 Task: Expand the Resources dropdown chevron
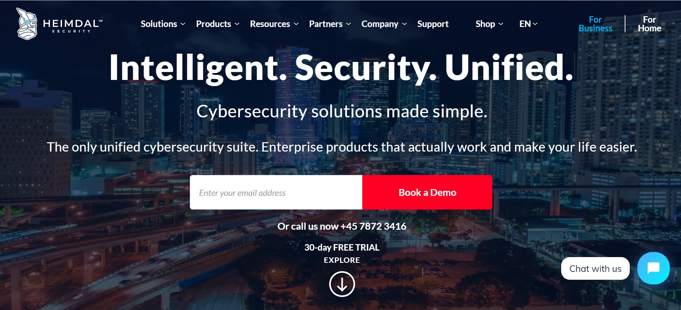pos(296,24)
